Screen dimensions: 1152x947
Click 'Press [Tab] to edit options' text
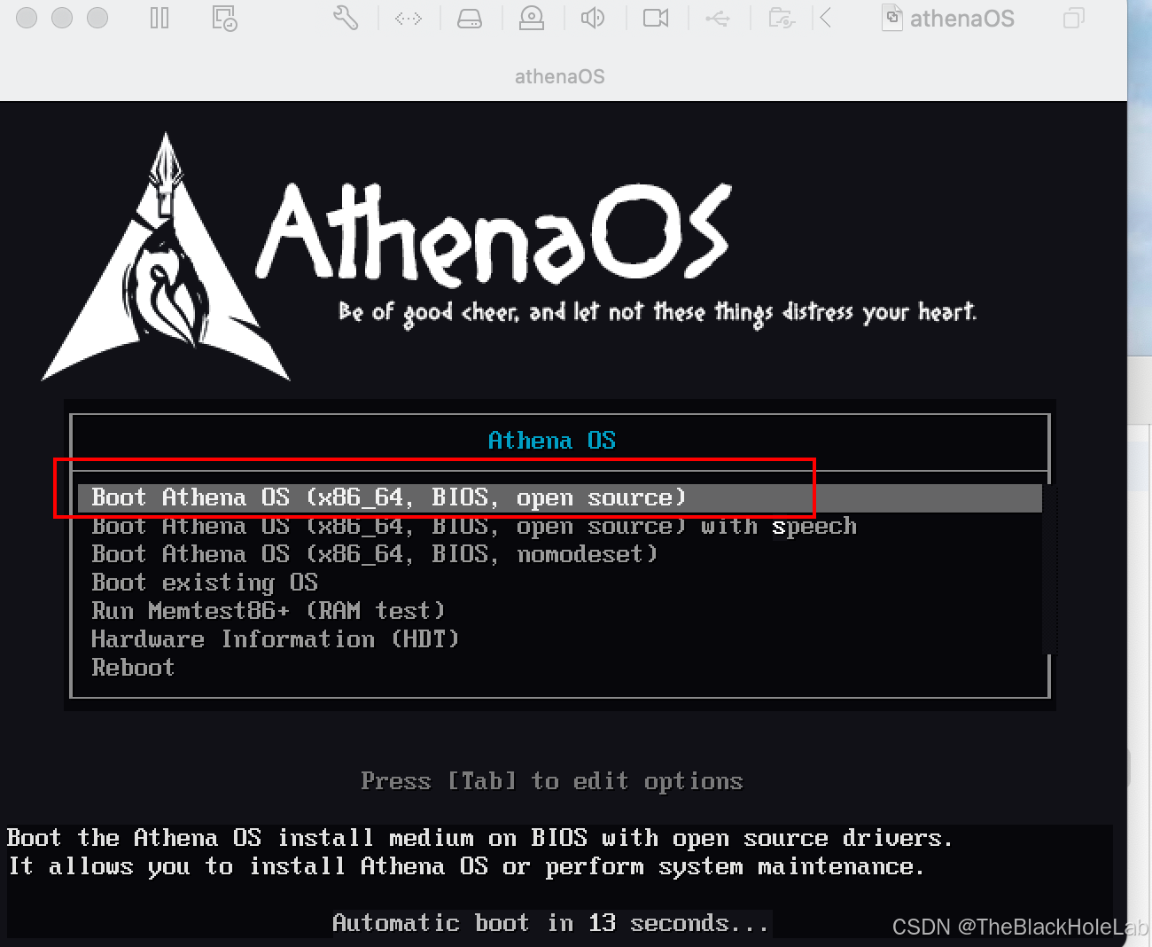point(551,781)
